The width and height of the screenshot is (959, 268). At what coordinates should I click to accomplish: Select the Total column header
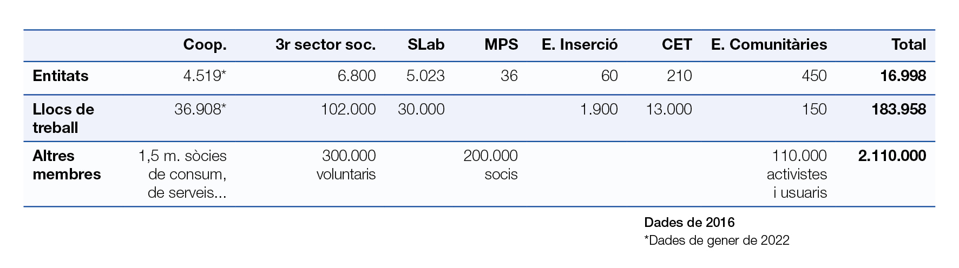click(x=909, y=45)
